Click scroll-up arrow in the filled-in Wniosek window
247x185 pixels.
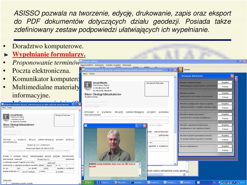[x=80, y=111]
